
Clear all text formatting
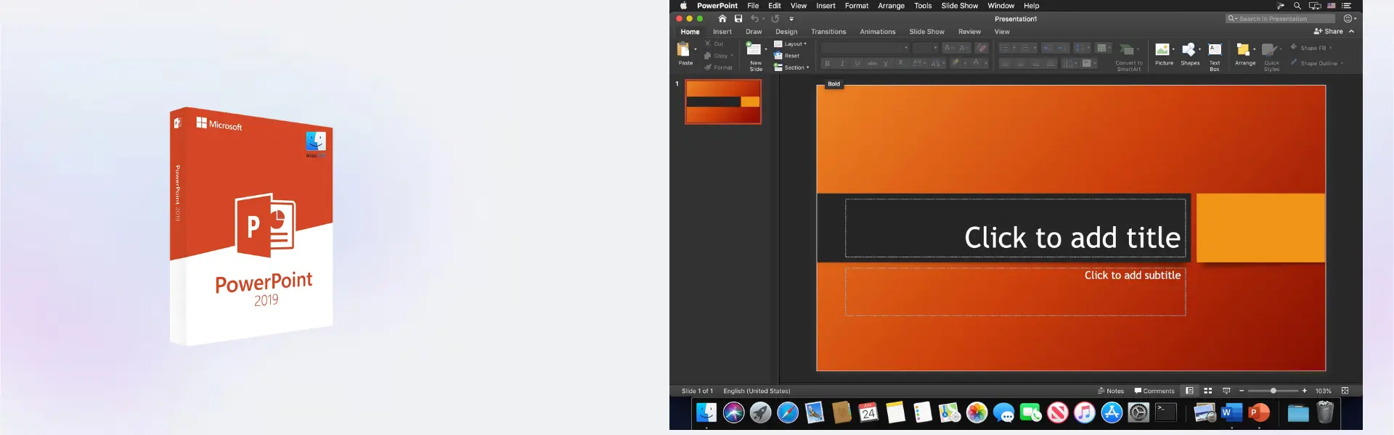click(982, 48)
